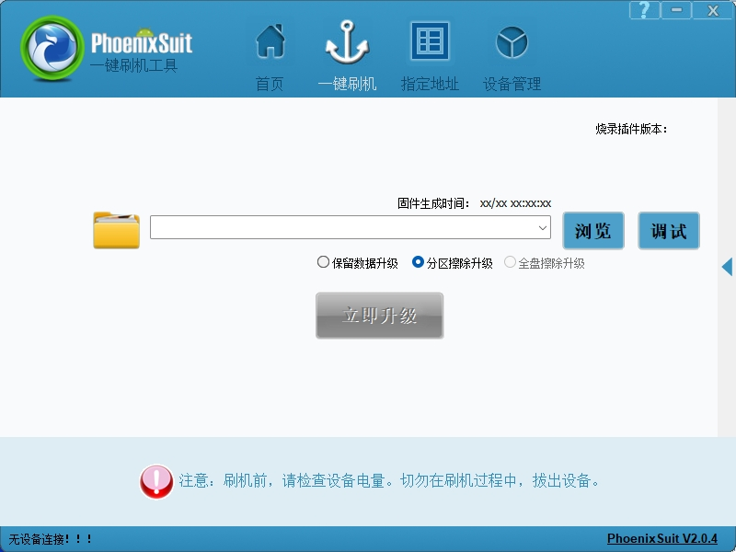Click the red exclamation warning icon

[156, 481]
